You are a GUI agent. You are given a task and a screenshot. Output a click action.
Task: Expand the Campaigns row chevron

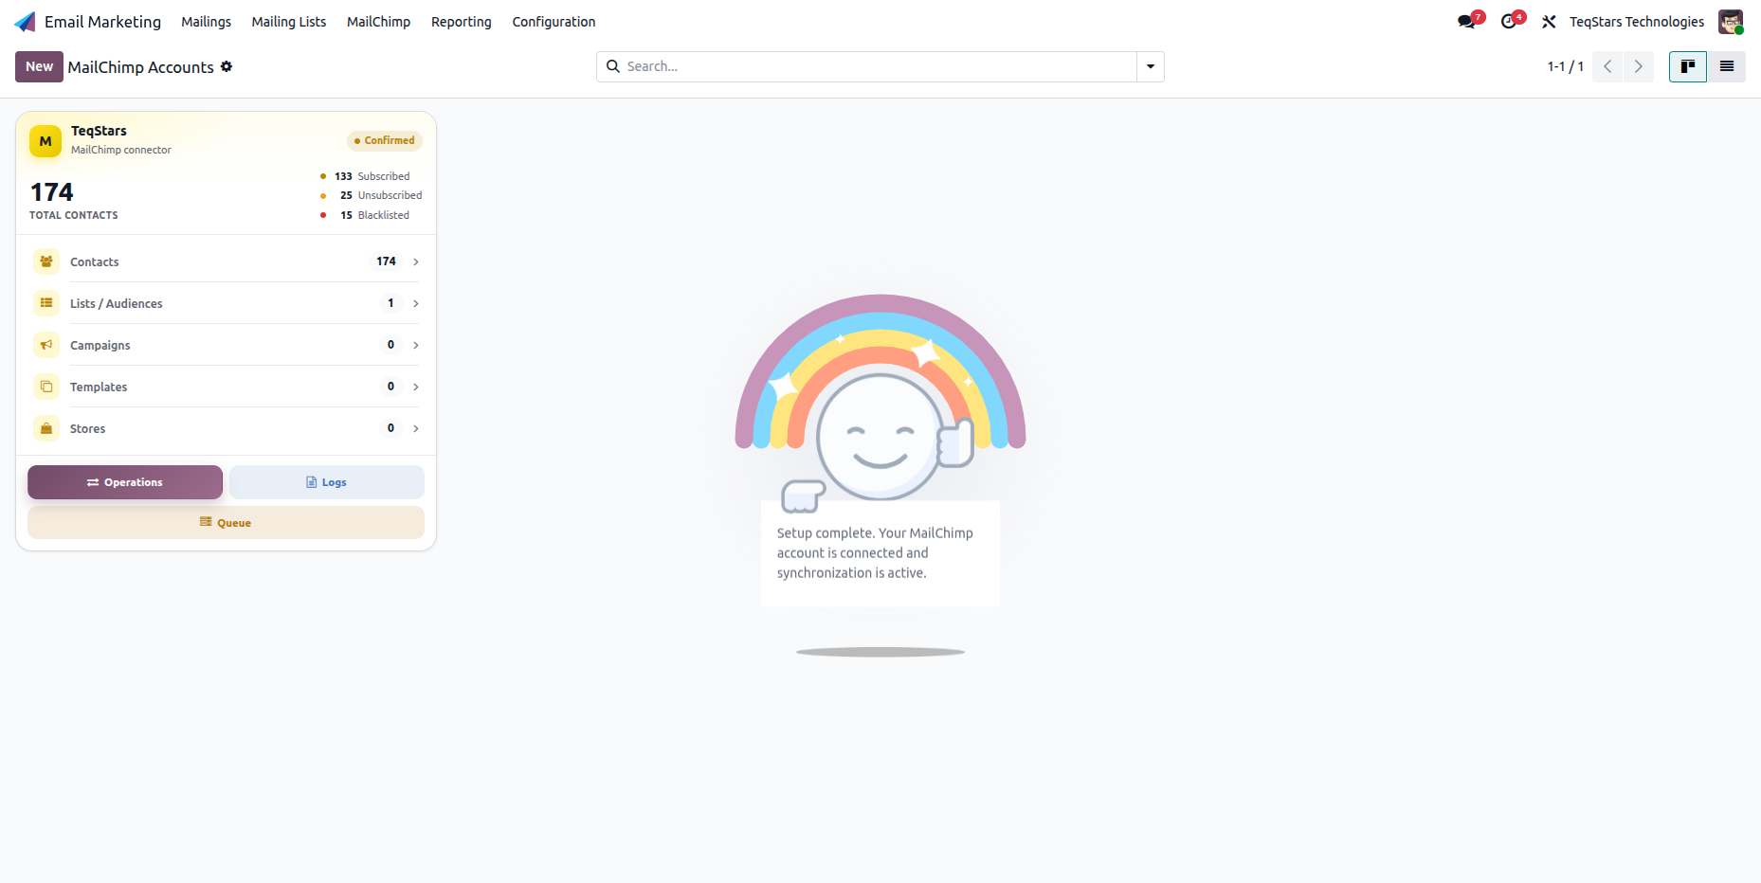tap(416, 345)
